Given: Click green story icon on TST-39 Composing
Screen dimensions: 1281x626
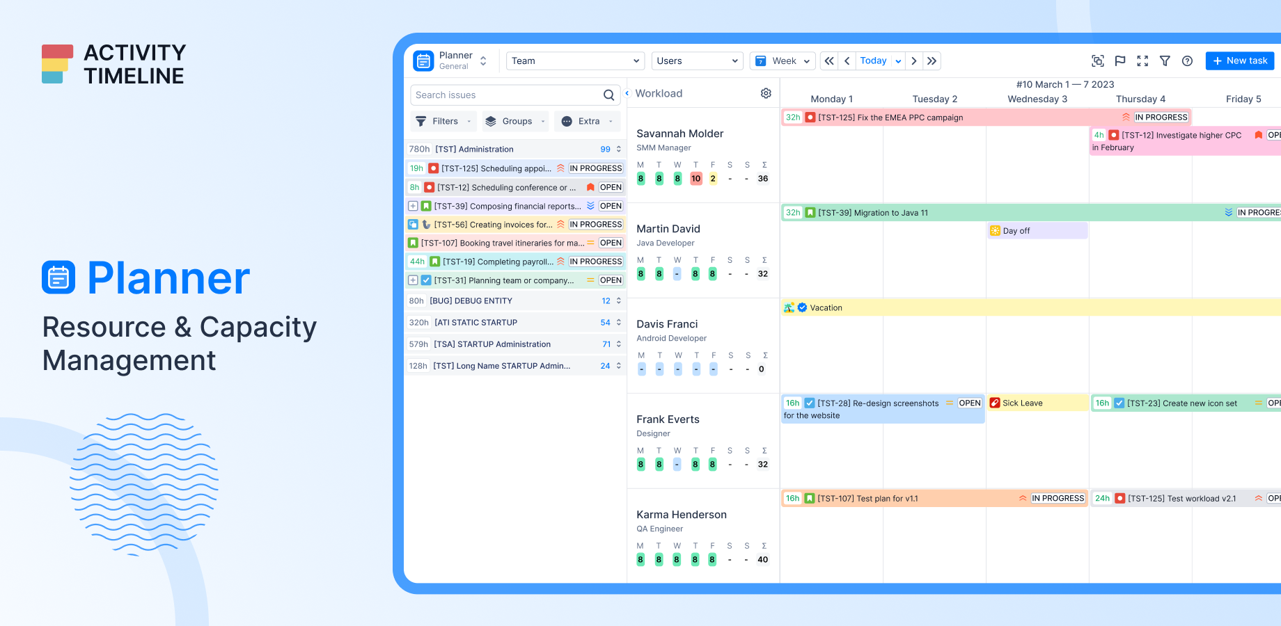Looking at the screenshot, I should 426,206.
